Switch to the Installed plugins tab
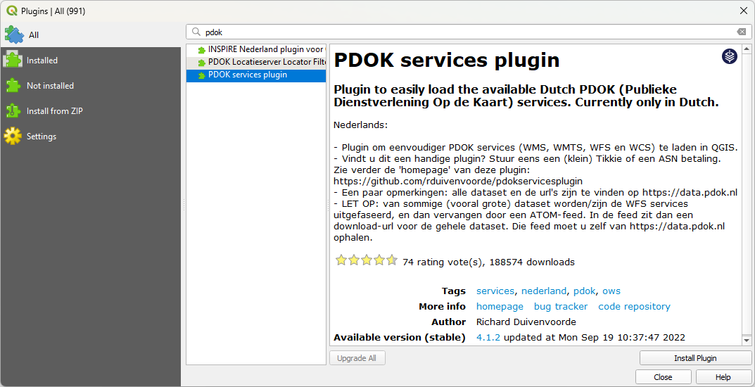The image size is (755, 387). coord(42,61)
